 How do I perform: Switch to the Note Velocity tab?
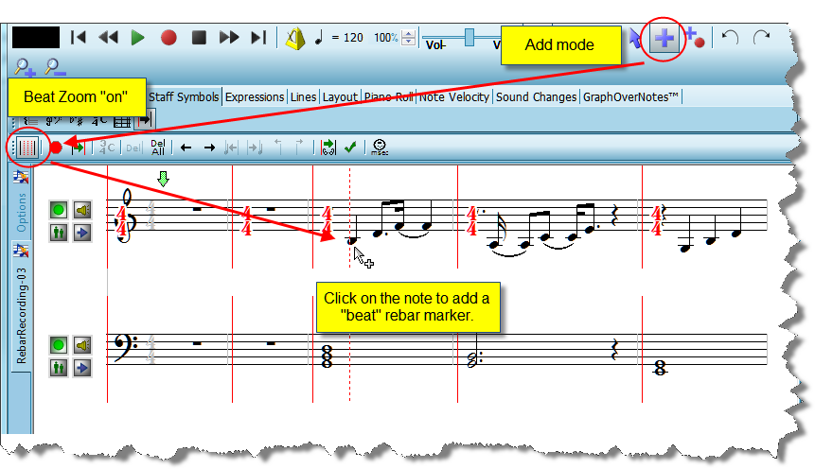point(454,96)
